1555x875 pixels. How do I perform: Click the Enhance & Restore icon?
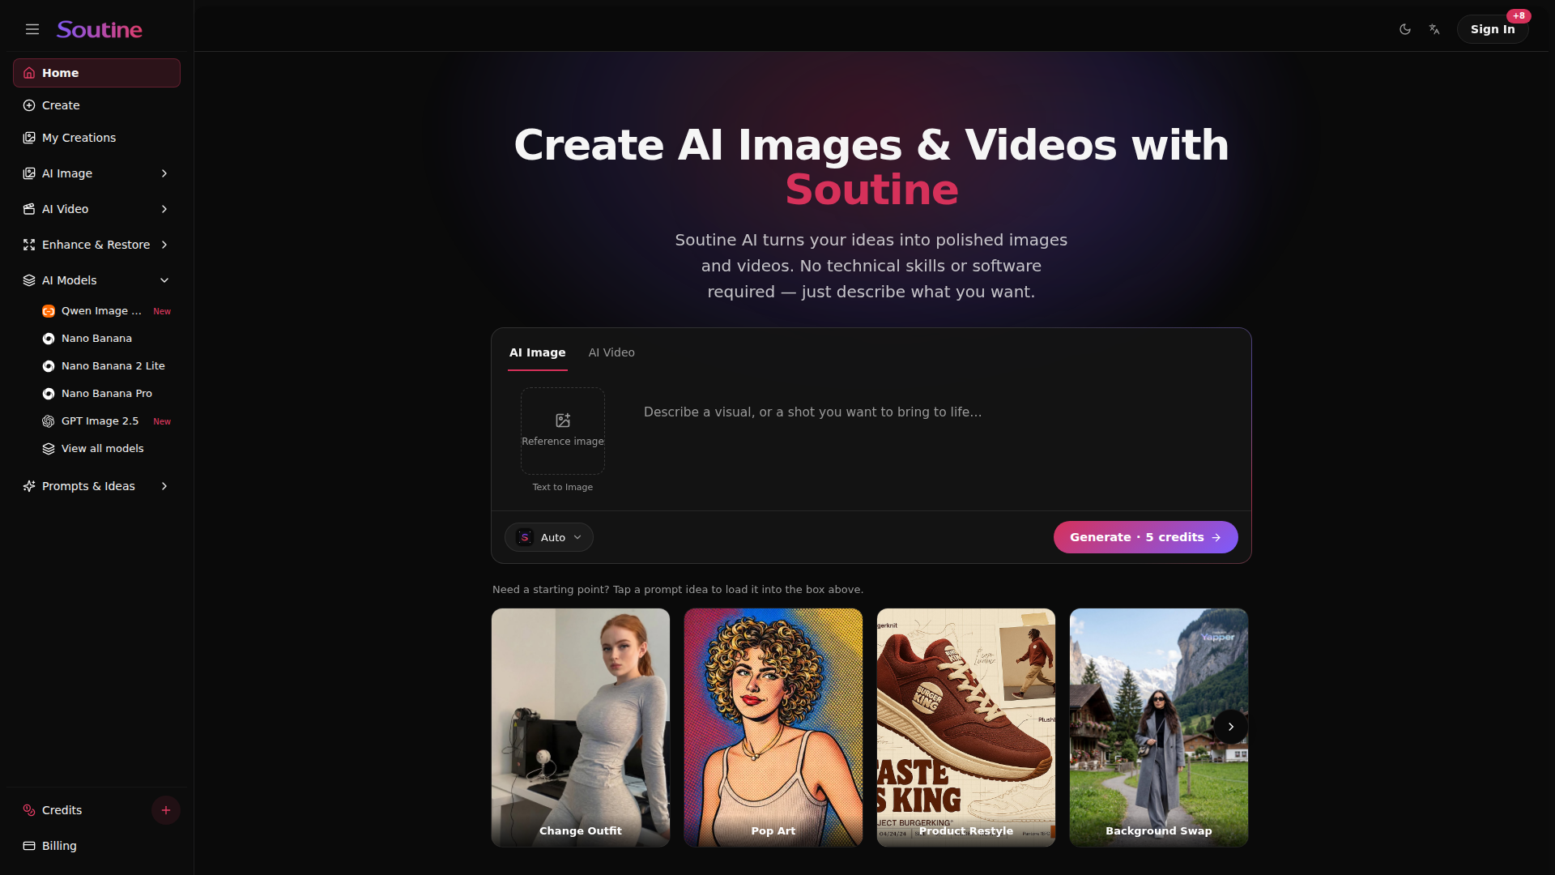(x=29, y=245)
